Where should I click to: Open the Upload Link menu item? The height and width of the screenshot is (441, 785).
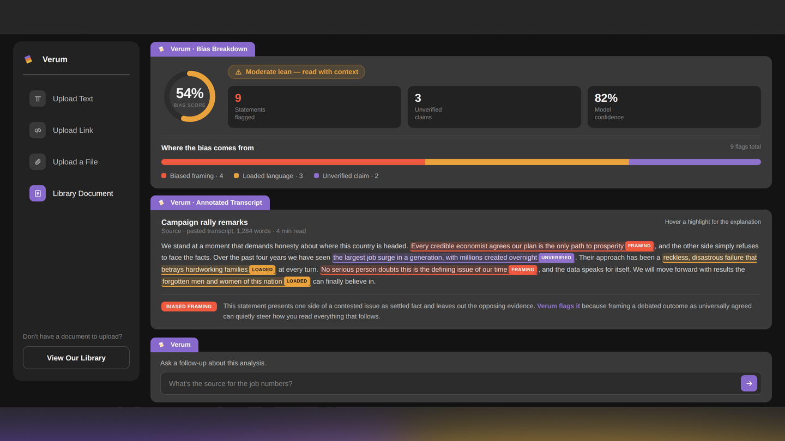[x=76, y=130]
